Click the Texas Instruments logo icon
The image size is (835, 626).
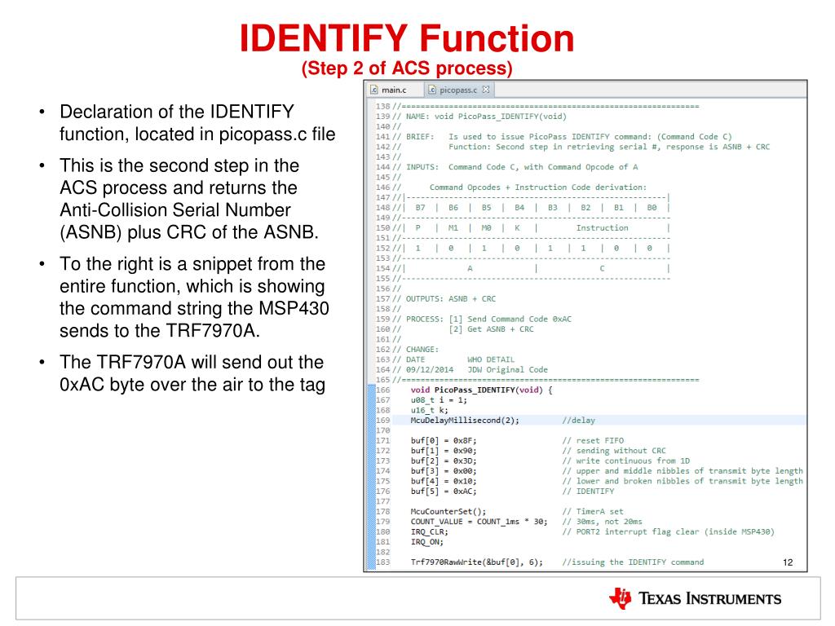pos(620,599)
